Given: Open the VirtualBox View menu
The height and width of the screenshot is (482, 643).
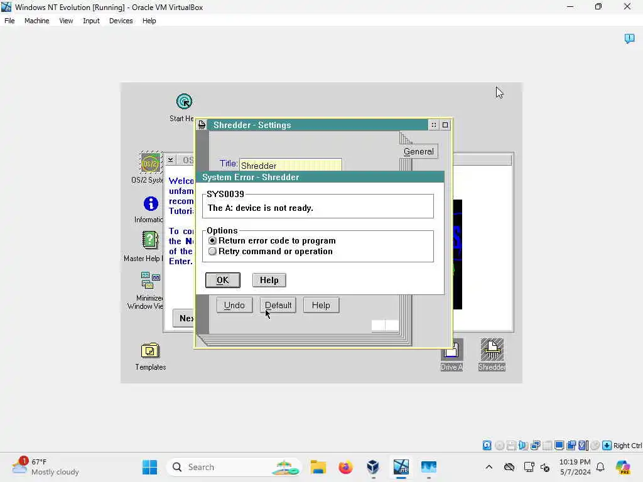Looking at the screenshot, I should pos(66,21).
